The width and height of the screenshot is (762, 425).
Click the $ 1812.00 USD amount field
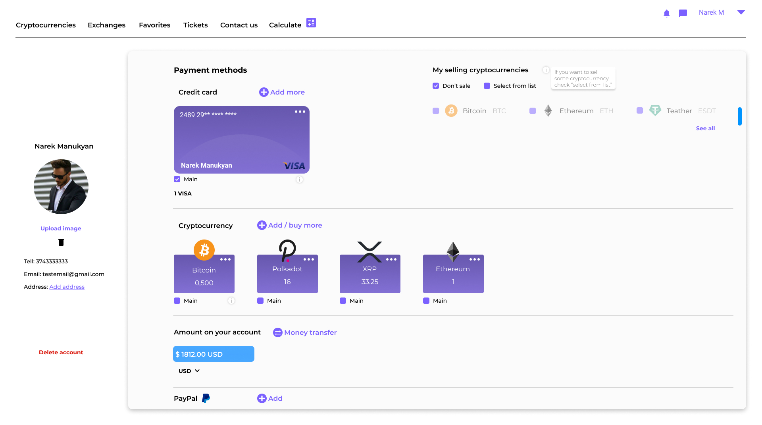[x=214, y=354]
